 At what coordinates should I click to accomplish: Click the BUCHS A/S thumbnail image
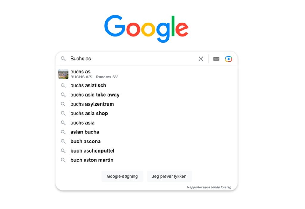click(x=63, y=74)
